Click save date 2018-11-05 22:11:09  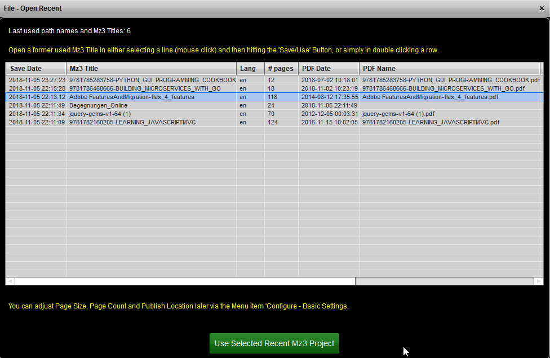pos(37,122)
